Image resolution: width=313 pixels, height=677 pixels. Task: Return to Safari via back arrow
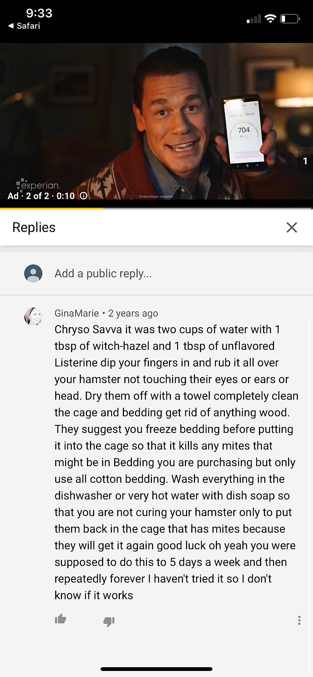click(24, 26)
